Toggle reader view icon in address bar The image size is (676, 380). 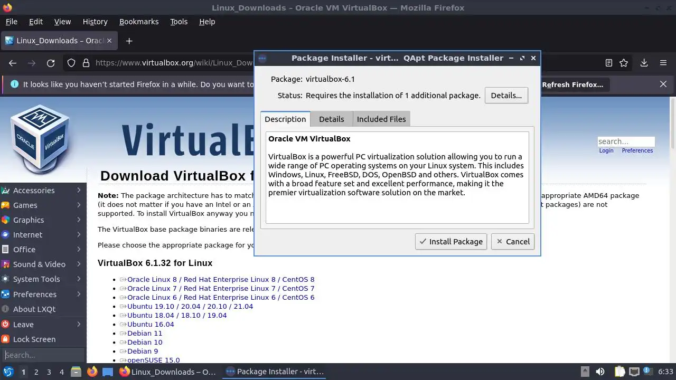point(608,63)
